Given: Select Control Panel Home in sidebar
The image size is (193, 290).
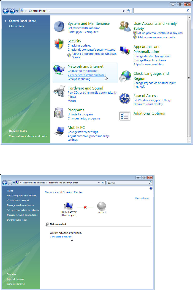Looking at the screenshot, I should 22,21.
